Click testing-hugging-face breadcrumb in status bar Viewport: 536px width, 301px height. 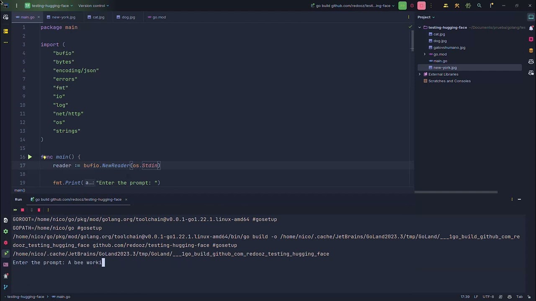click(26, 297)
